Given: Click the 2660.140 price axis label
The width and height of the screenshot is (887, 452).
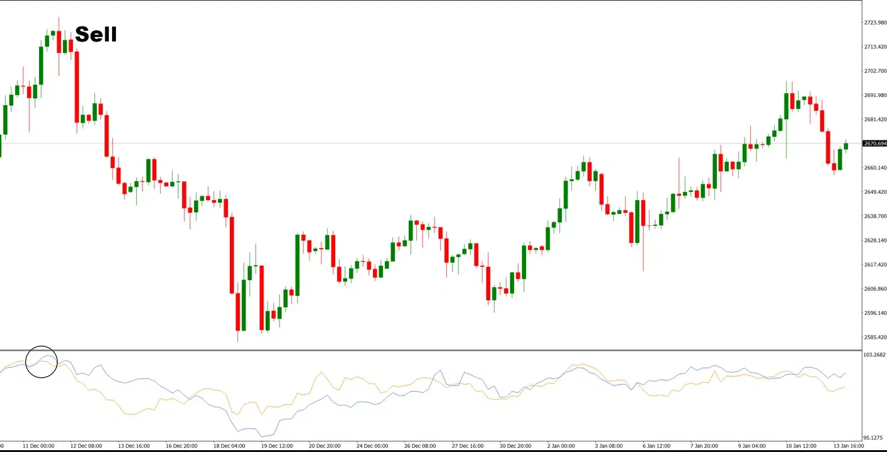Looking at the screenshot, I should (875, 168).
